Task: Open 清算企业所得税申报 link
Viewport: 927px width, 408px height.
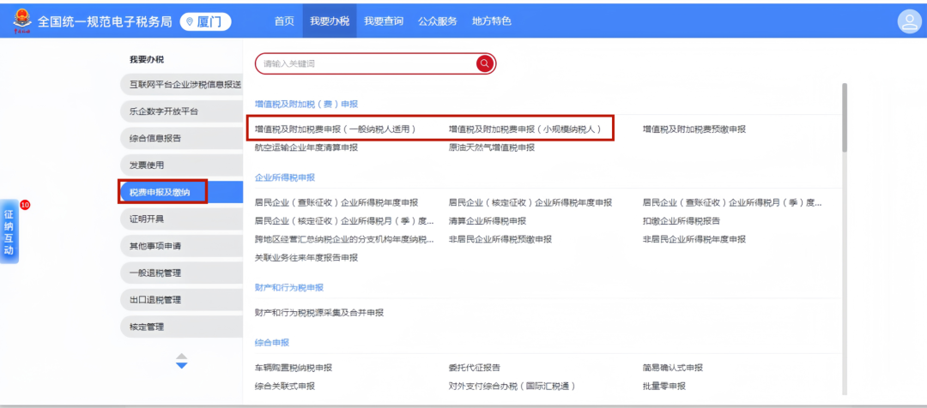Action: tap(488, 221)
